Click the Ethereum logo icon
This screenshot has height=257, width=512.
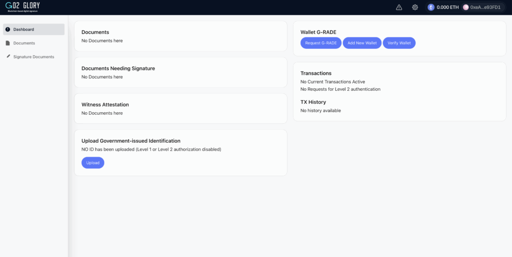[x=431, y=7]
